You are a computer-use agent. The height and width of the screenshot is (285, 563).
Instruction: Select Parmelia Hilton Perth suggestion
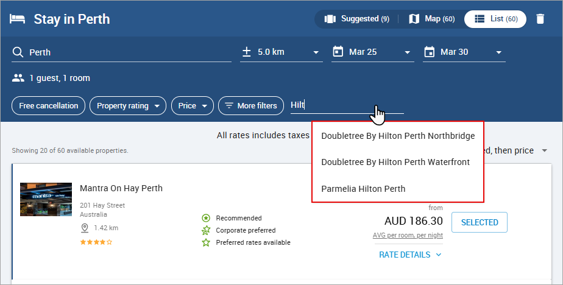tap(398, 188)
